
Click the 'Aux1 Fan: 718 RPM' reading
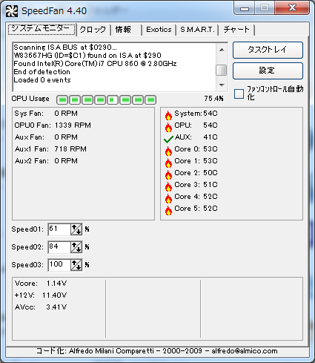tap(50, 149)
